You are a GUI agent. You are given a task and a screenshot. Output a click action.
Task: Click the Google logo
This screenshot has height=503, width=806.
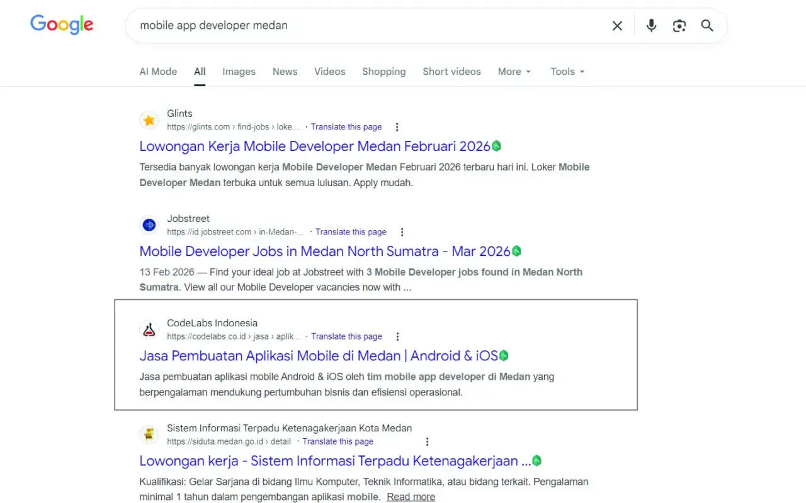61,25
